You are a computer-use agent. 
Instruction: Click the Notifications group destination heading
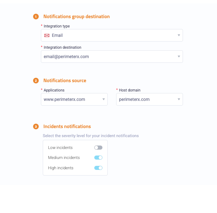(x=76, y=17)
